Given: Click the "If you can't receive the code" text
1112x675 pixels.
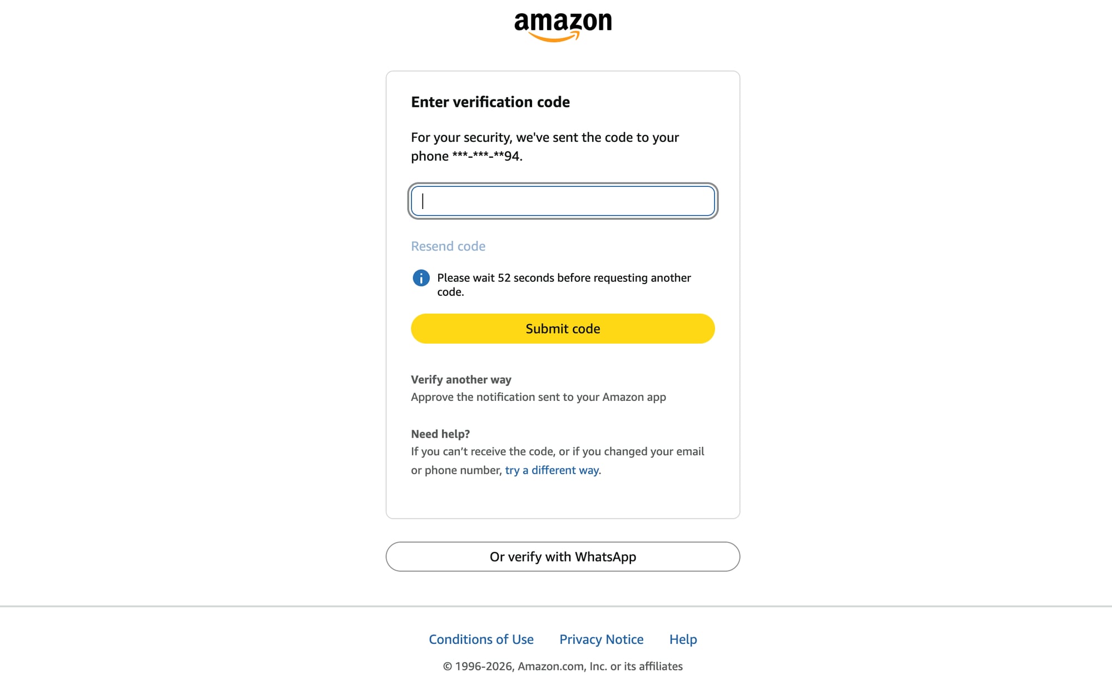Looking at the screenshot, I should (x=557, y=451).
